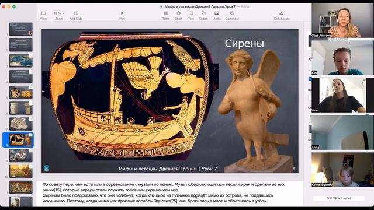The width and height of the screenshot is (374, 210).
Task: Select slide 4 thumbnail in navigator
Action: click(x=21, y=76)
